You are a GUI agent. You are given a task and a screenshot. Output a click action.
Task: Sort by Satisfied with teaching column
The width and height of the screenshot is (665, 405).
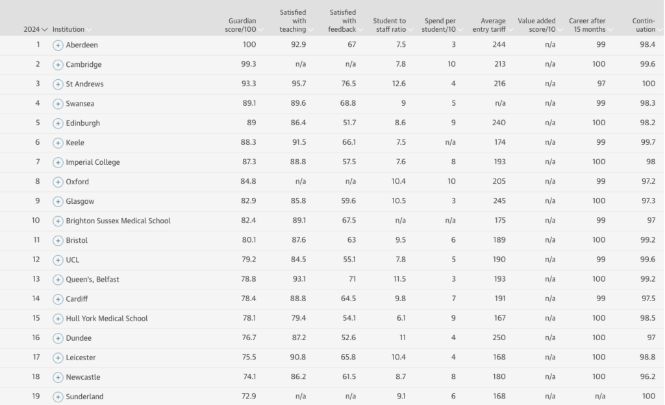pyautogui.click(x=293, y=21)
